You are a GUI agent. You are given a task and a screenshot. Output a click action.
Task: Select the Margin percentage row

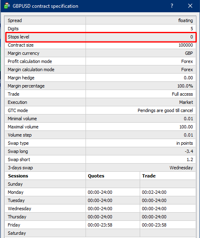[100, 86]
